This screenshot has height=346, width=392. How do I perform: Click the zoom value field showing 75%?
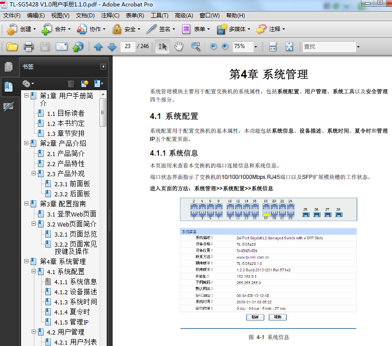pos(243,47)
